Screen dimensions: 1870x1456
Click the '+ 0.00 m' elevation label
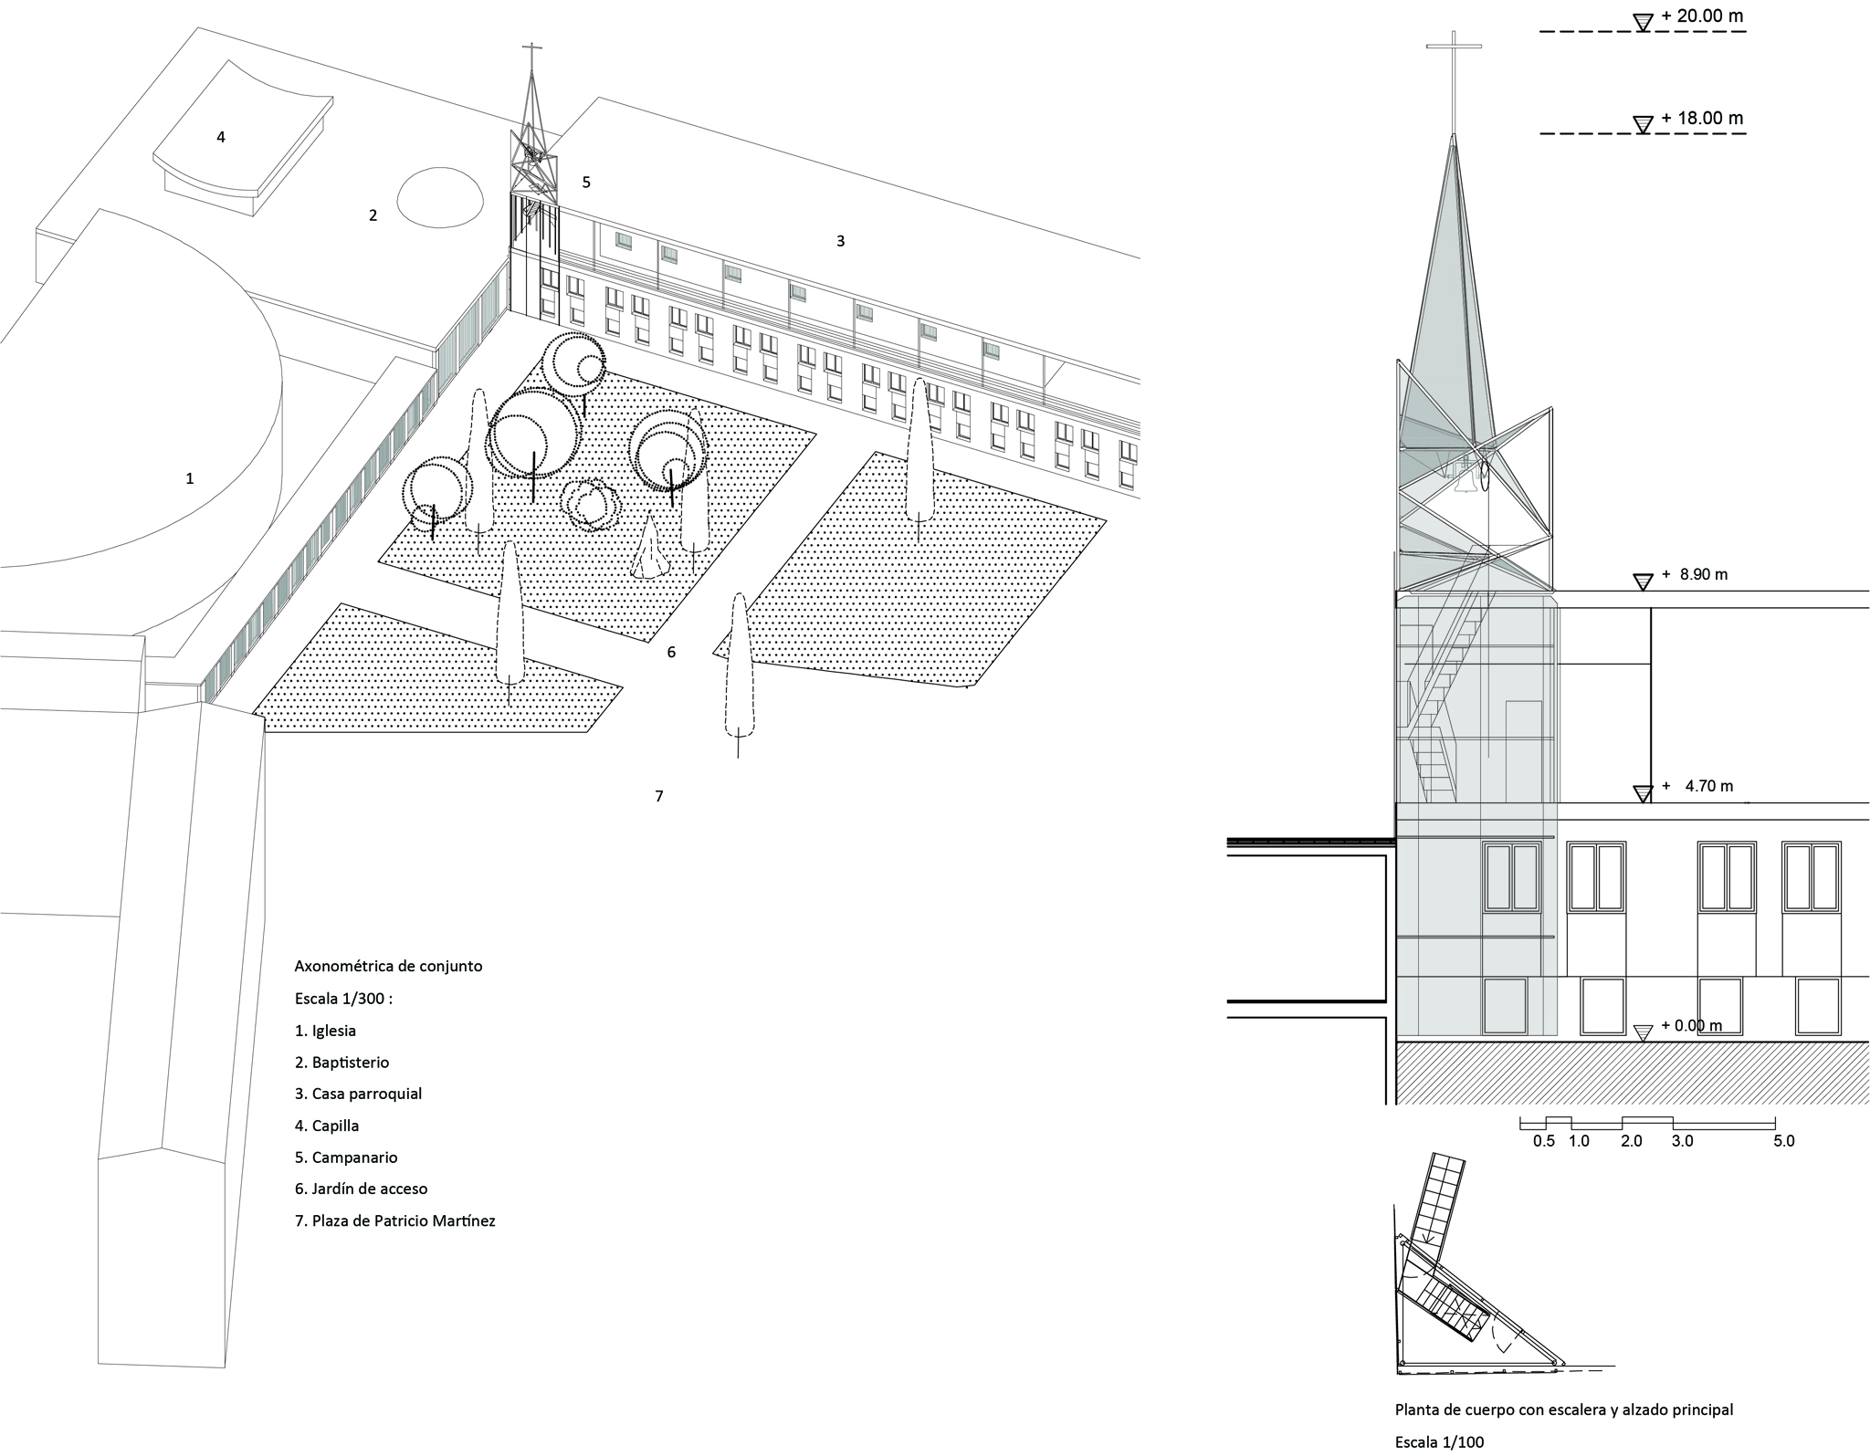pyautogui.click(x=1692, y=1025)
